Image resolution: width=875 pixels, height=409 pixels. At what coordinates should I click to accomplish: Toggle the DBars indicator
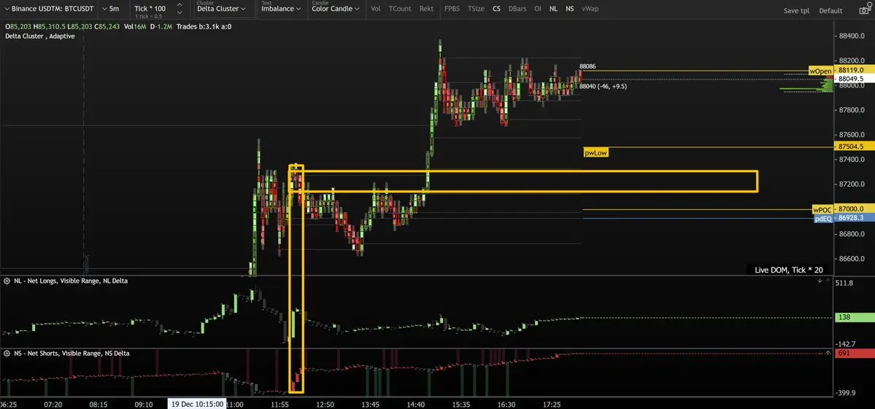517,9
